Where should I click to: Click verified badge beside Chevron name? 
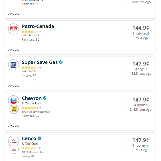pyautogui.click(x=45, y=98)
